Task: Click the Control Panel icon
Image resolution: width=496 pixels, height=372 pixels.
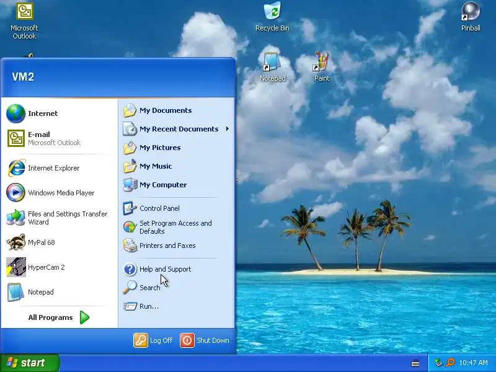Action: 130,208
